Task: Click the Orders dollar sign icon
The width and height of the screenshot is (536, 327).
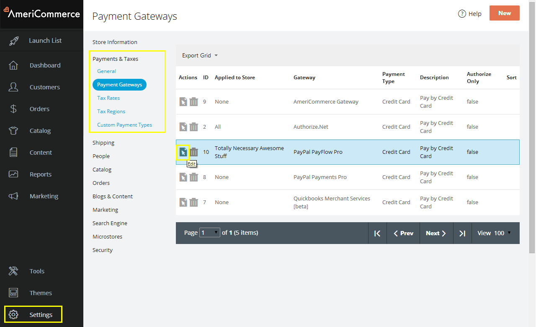Action: coord(13,109)
